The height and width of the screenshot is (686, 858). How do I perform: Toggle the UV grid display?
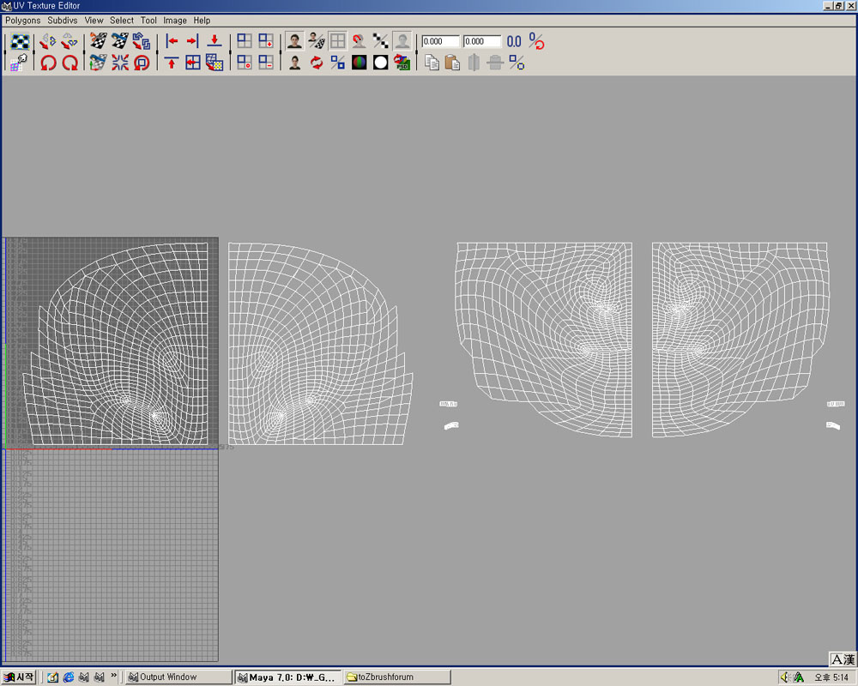[338, 40]
